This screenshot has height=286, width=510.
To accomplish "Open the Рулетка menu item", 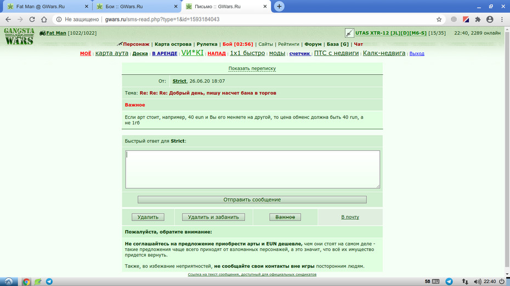I will point(207,44).
